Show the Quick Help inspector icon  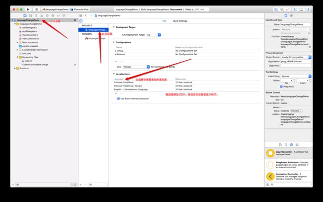292,16
